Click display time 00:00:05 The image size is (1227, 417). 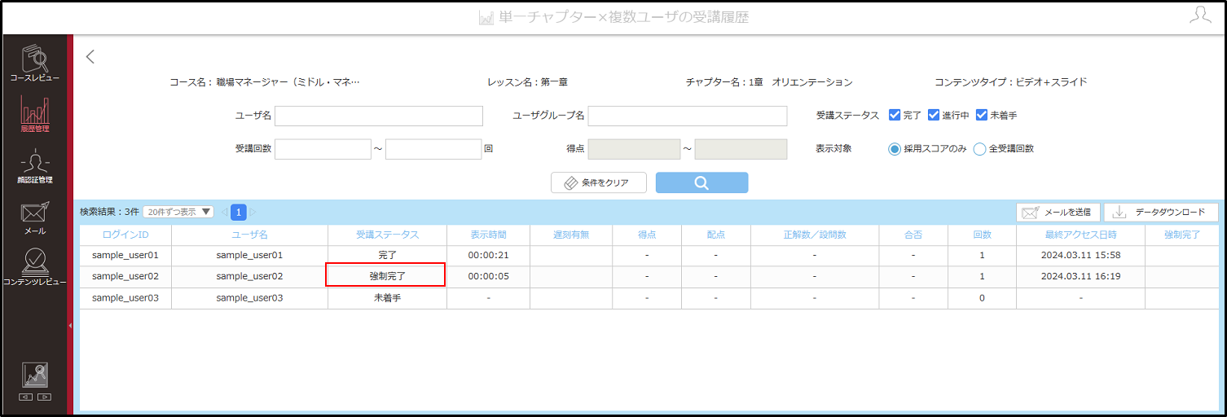click(488, 276)
